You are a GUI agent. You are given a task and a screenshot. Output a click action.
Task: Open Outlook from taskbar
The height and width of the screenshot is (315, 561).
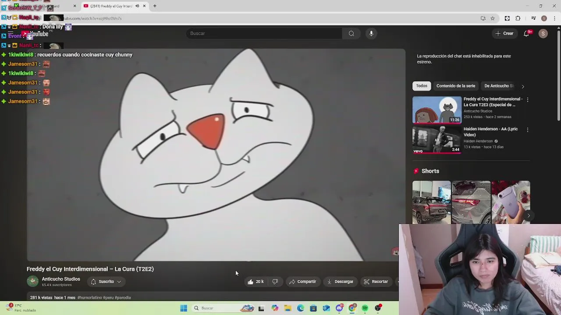tap(326, 308)
